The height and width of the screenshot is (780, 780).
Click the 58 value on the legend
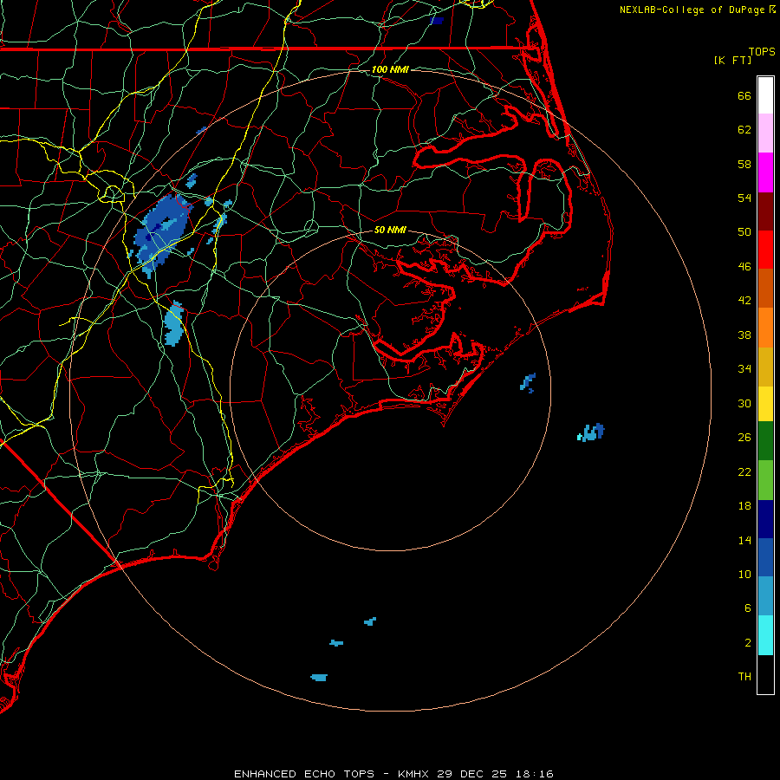point(744,164)
